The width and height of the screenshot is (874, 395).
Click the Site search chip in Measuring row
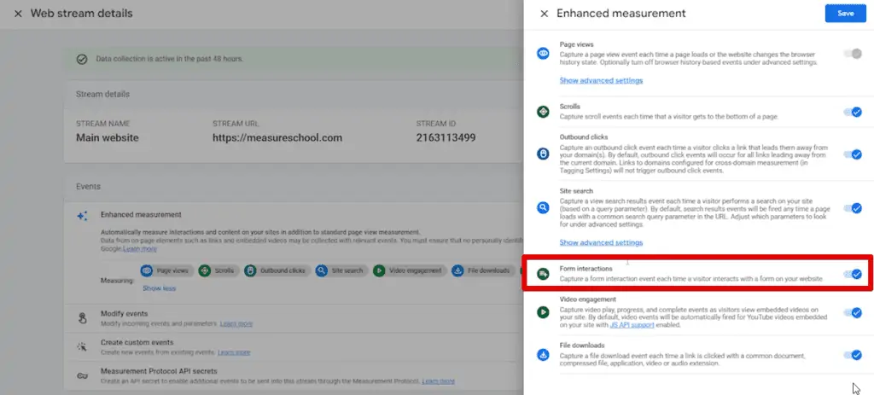(x=341, y=270)
